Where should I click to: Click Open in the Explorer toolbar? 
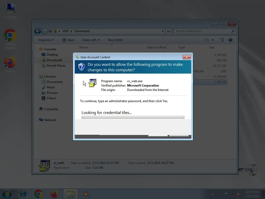[68, 40]
